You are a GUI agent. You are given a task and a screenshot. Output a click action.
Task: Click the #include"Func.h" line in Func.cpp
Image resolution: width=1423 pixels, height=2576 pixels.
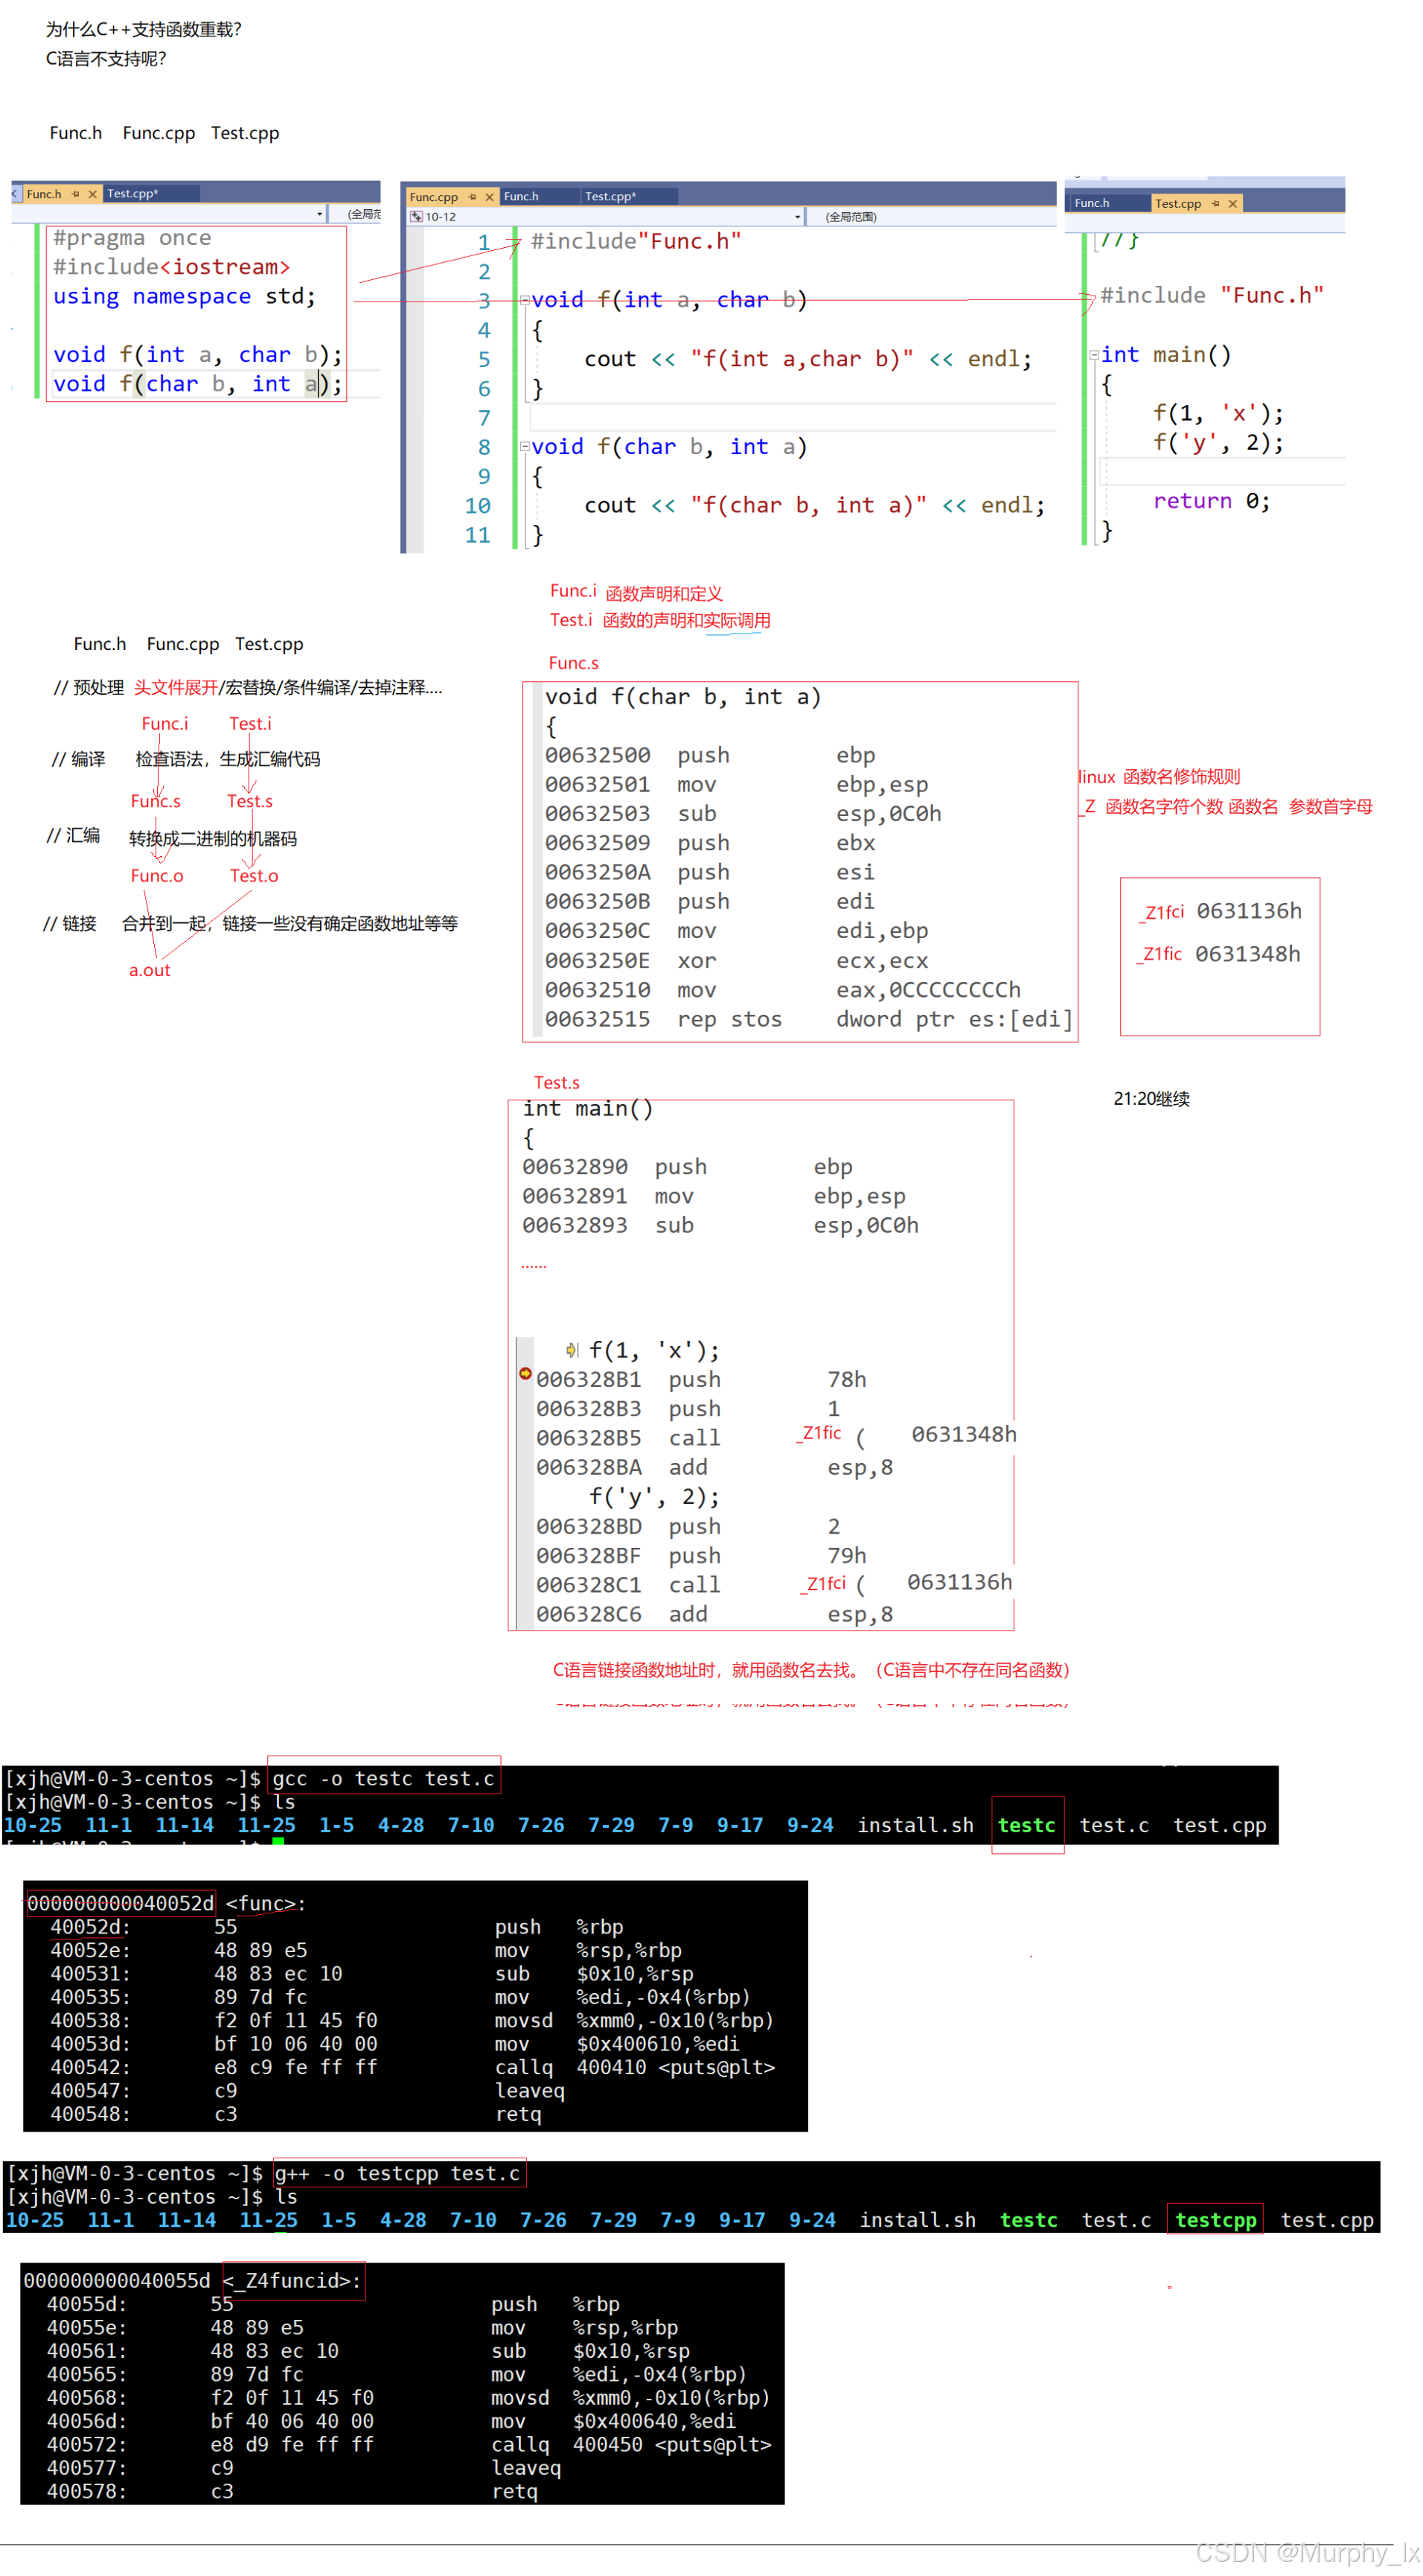pyautogui.click(x=636, y=241)
